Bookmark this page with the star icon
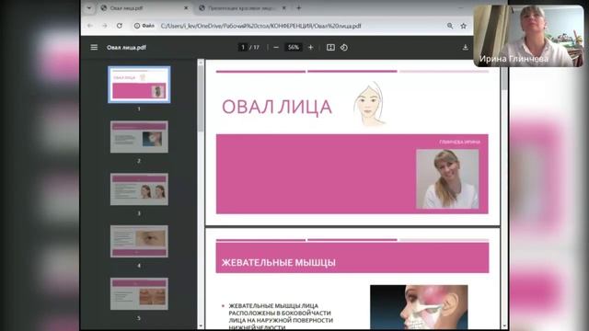Screen dimensions: 589x331 464,26
